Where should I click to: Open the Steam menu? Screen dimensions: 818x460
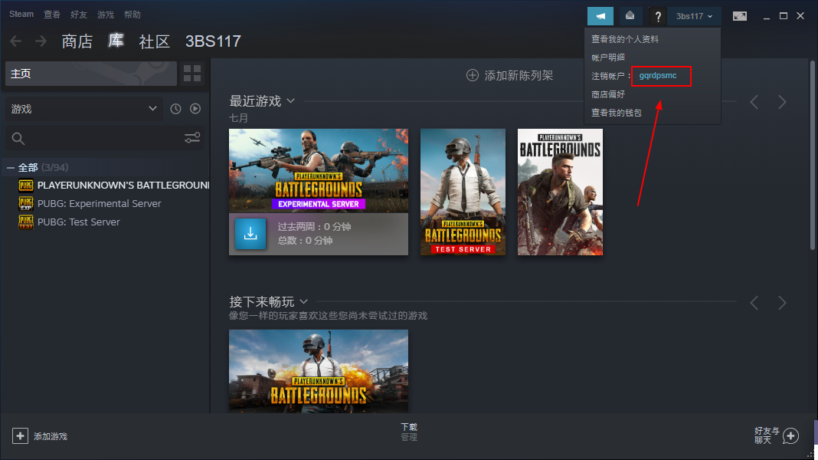click(21, 14)
